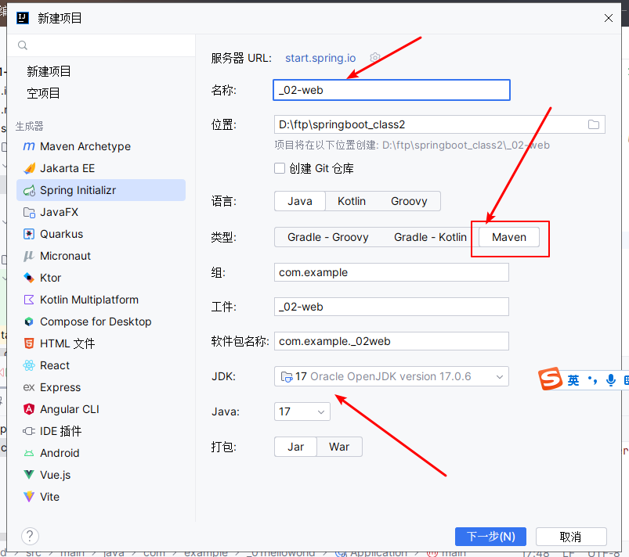629x557 pixels.
Task: Click the Compose for Desktop icon
Action: pyautogui.click(x=29, y=322)
